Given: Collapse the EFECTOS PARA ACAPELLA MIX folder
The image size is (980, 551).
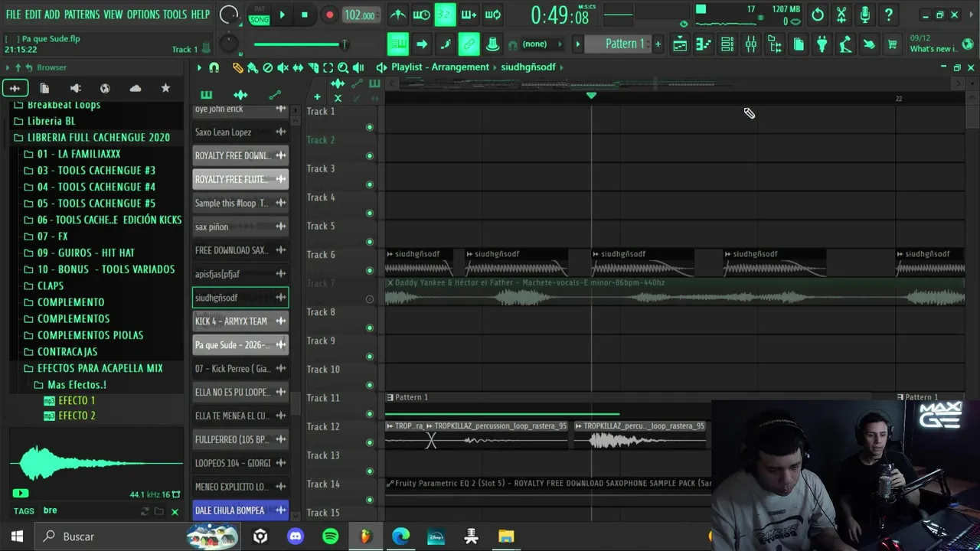Looking at the screenshot, I should click(x=100, y=368).
